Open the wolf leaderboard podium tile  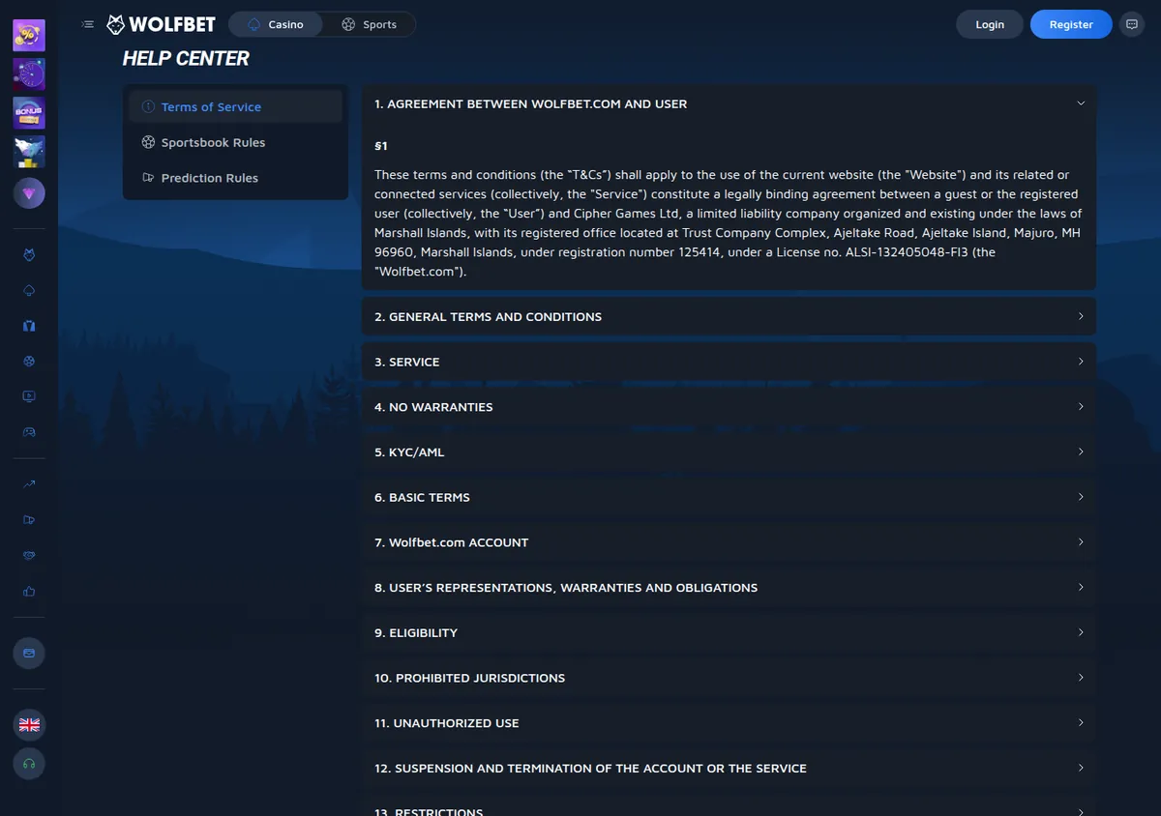tap(29, 152)
